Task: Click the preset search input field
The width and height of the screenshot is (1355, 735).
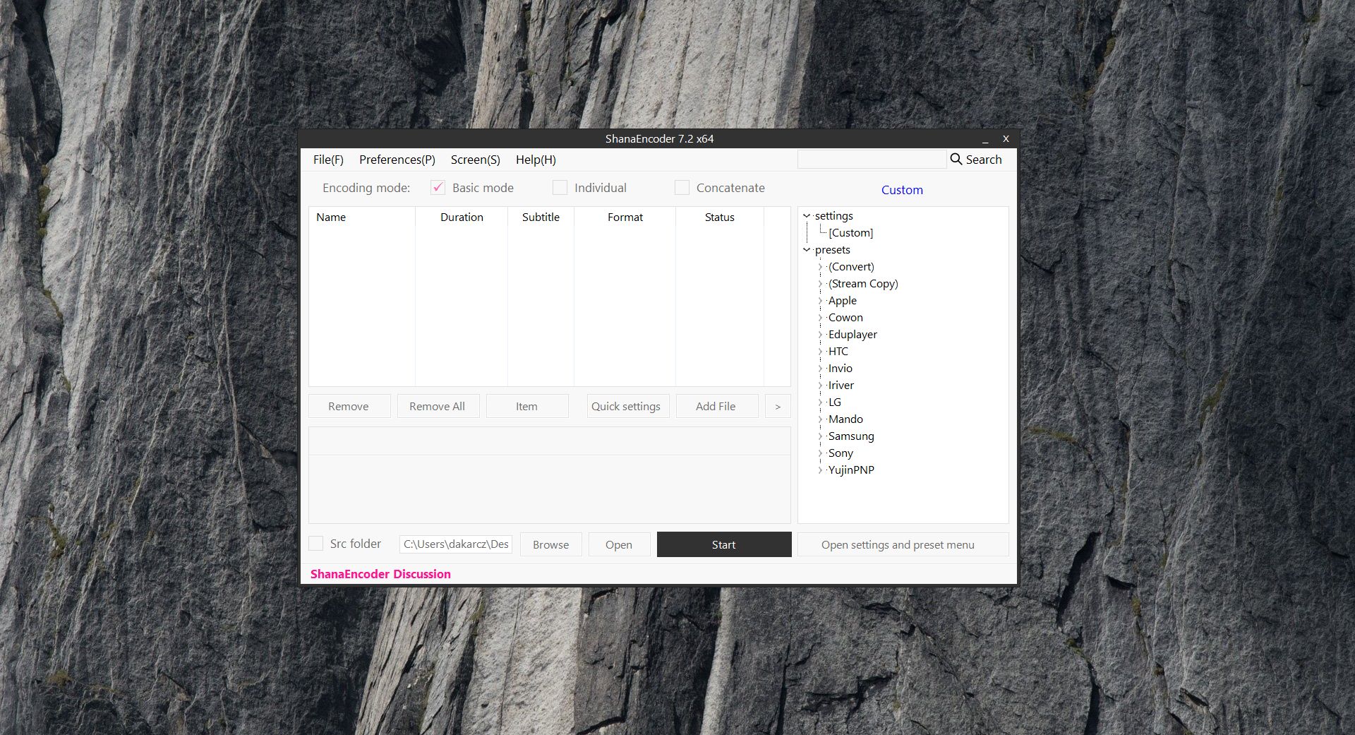Action: pyautogui.click(x=872, y=160)
